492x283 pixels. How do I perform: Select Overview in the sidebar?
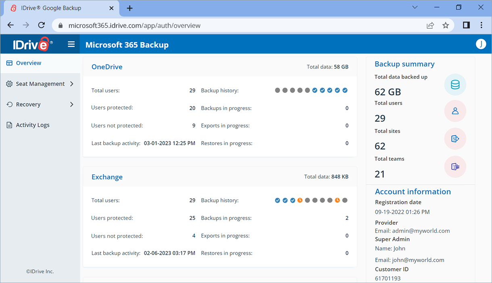click(x=40, y=63)
